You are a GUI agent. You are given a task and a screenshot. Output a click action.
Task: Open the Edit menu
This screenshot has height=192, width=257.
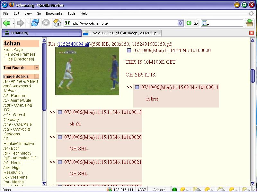click(16, 13)
